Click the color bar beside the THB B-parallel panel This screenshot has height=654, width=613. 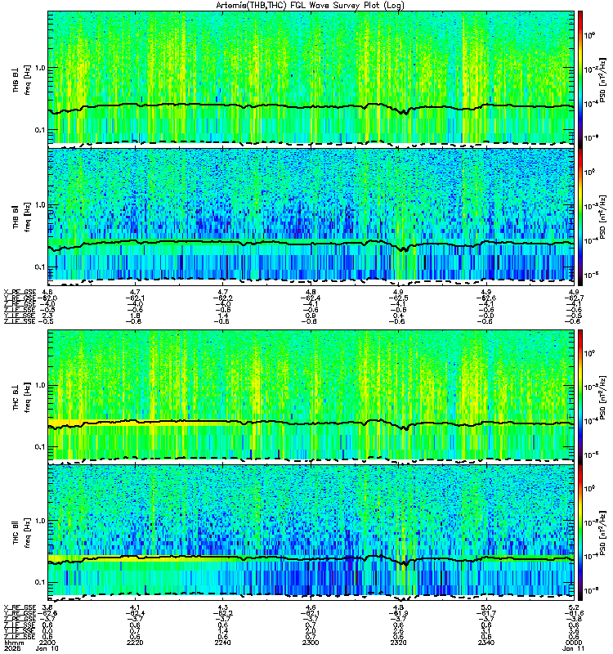point(580,217)
